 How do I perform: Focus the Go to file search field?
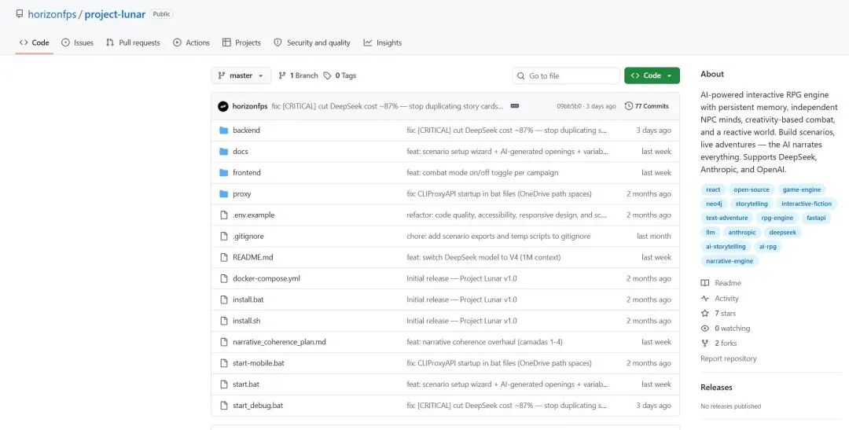click(x=566, y=75)
